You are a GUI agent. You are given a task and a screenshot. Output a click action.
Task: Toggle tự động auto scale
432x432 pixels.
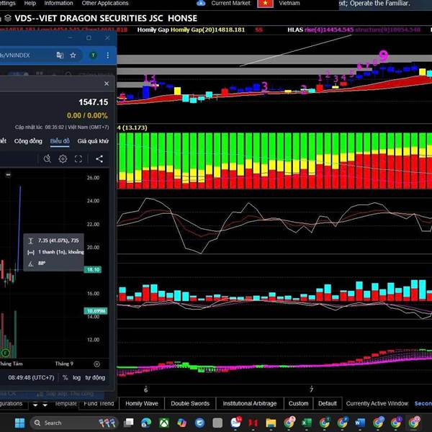click(95, 377)
